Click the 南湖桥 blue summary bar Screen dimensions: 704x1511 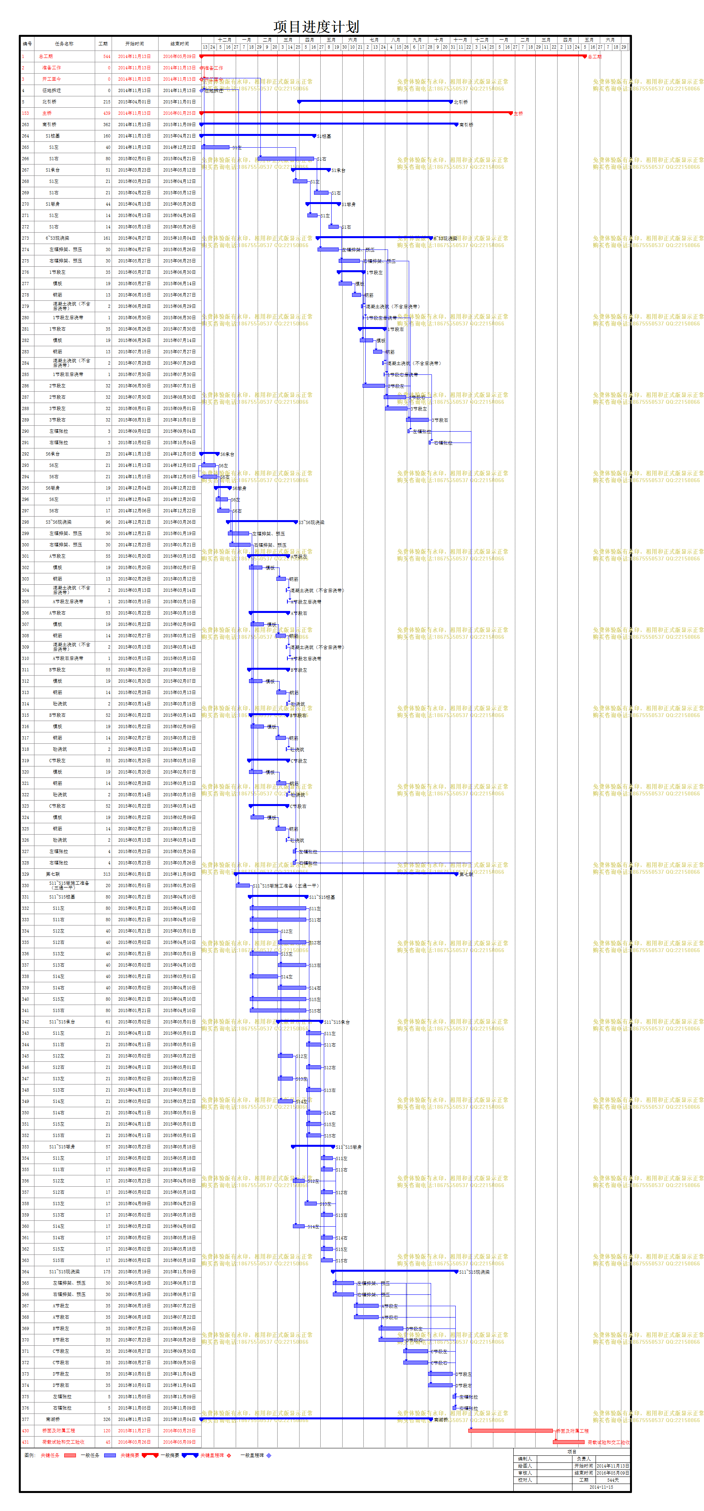[x=315, y=1418]
